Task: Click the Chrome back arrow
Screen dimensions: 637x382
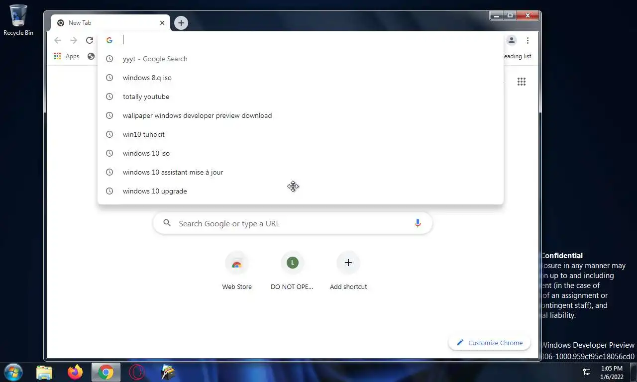Action: tap(58, 40)
